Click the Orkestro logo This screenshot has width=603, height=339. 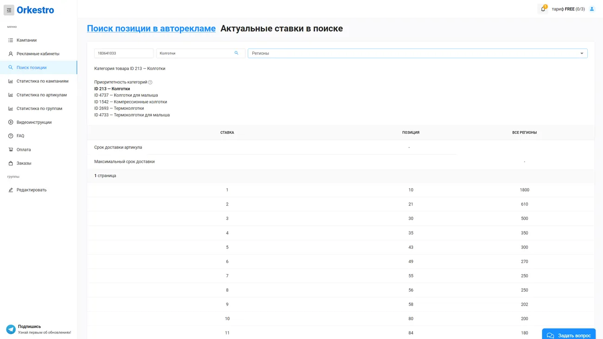tap(35, 10)
